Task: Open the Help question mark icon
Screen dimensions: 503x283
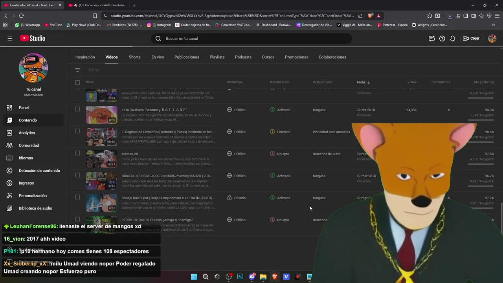Action: click(442, 39)
